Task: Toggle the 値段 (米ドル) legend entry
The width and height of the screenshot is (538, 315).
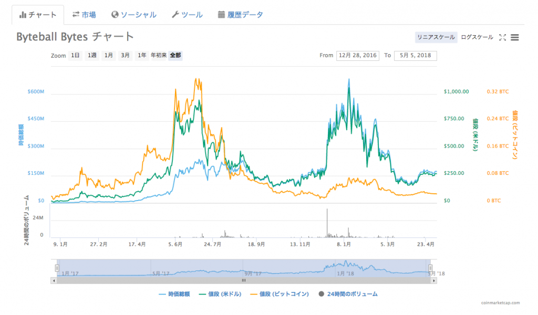Action: tap(220, 295)
